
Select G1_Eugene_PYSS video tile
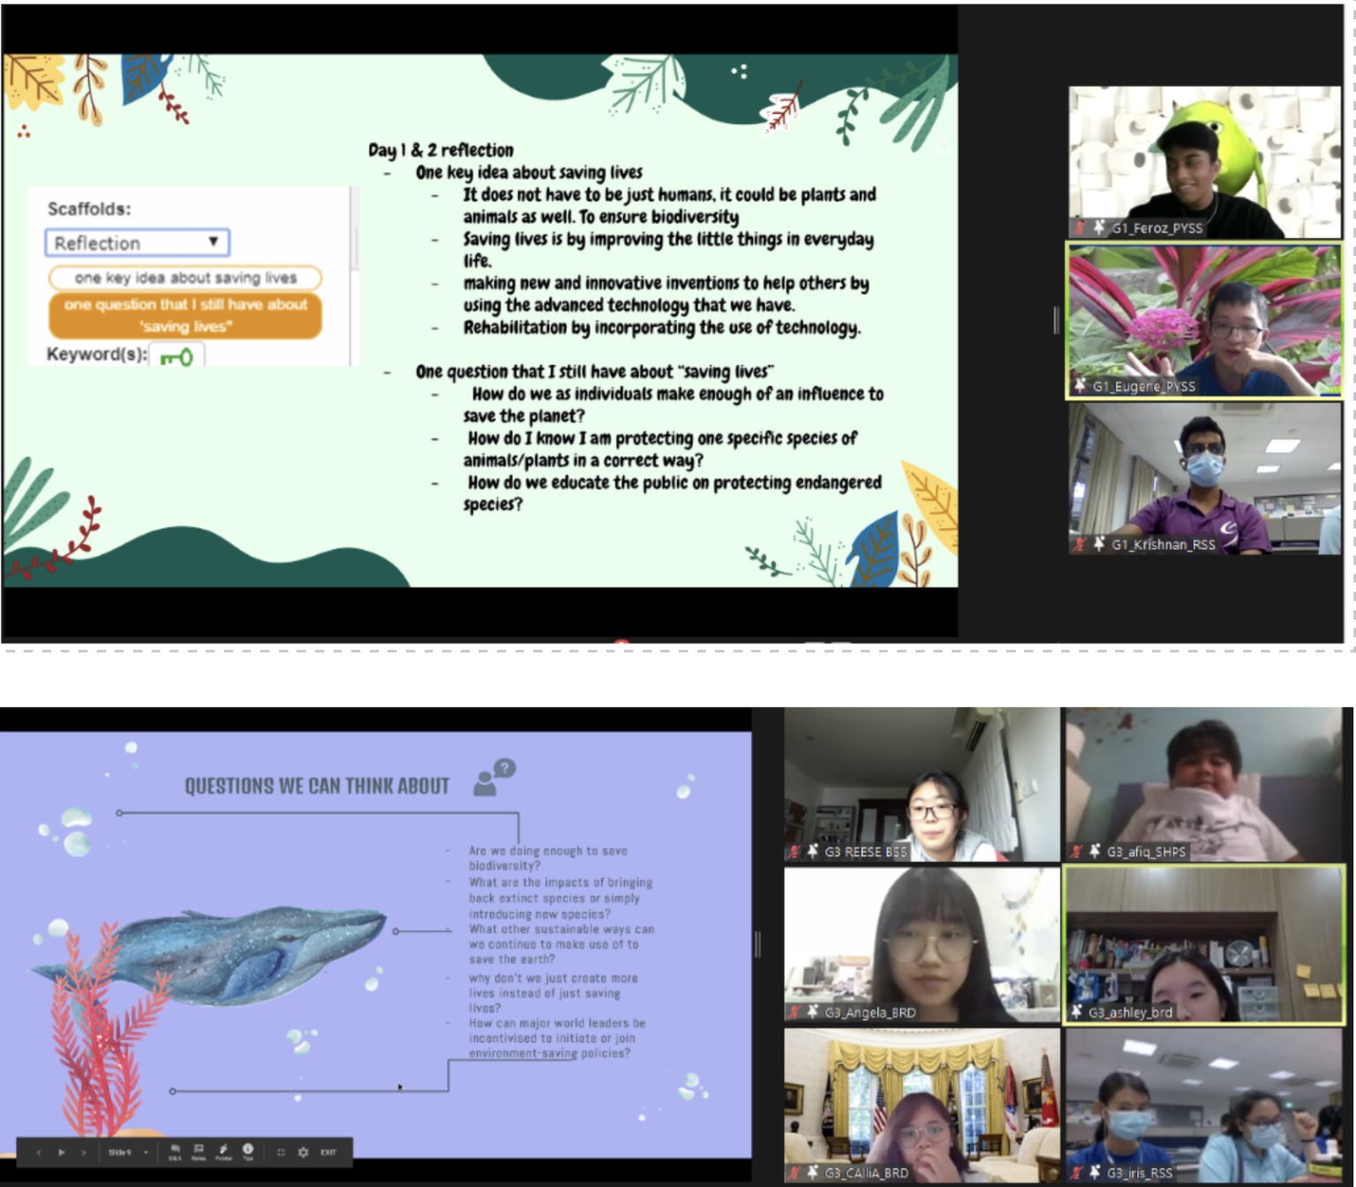click(1204, 319)
